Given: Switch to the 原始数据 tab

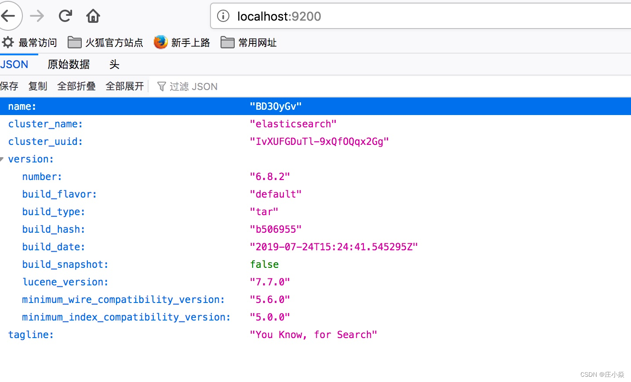Looking at the screenshot, I should 69,65.
